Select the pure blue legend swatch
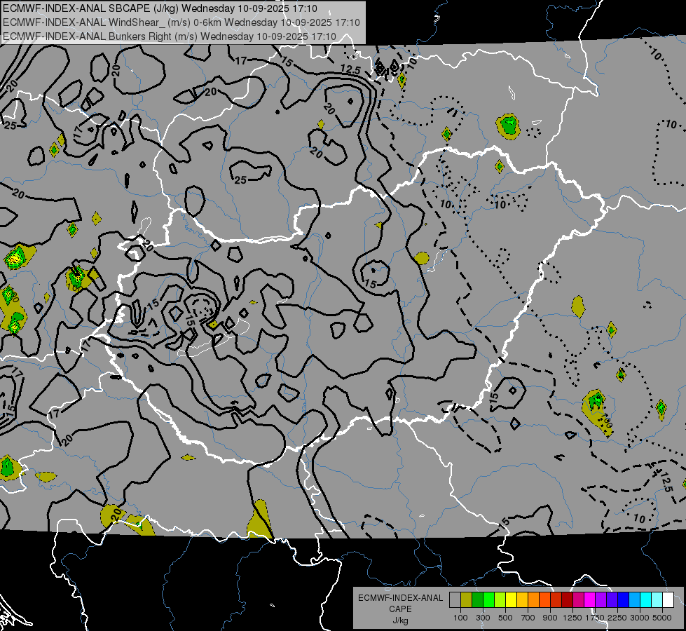 click(x=624, y=599)
